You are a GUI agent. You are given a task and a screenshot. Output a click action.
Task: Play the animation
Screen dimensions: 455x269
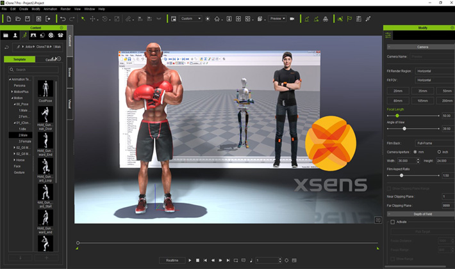pyautogui.click(x=190, y=260)
